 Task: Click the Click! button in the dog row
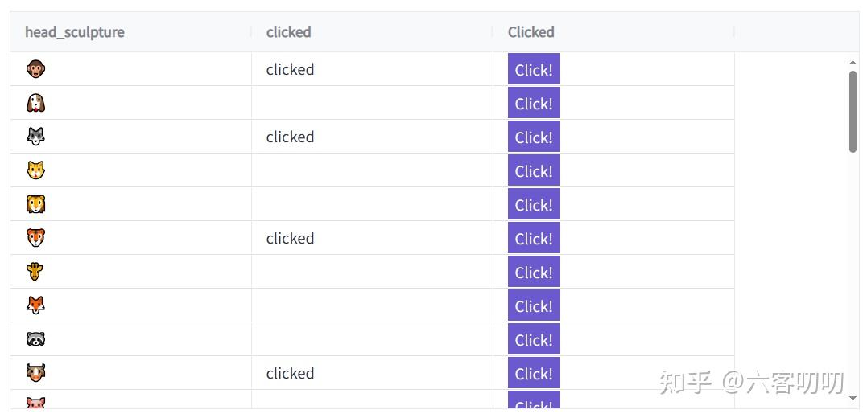pos(534,103)
